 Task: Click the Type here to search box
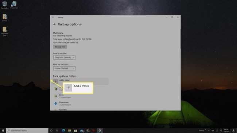27,130
